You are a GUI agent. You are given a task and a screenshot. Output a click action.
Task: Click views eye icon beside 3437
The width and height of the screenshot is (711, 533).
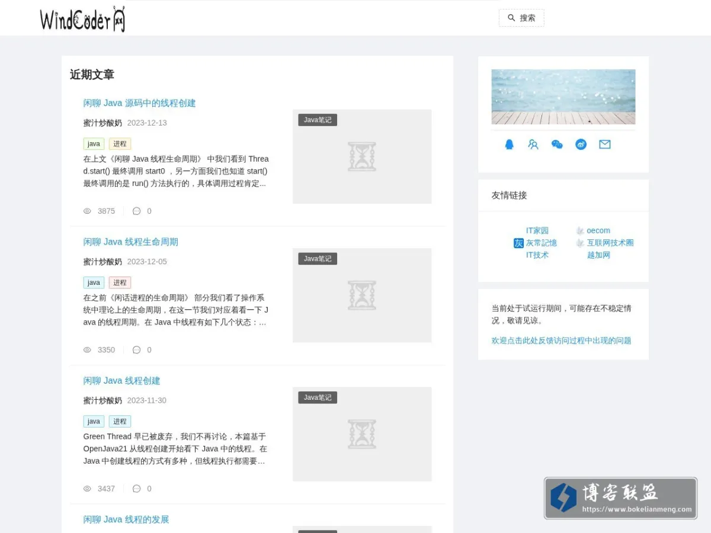87,489
